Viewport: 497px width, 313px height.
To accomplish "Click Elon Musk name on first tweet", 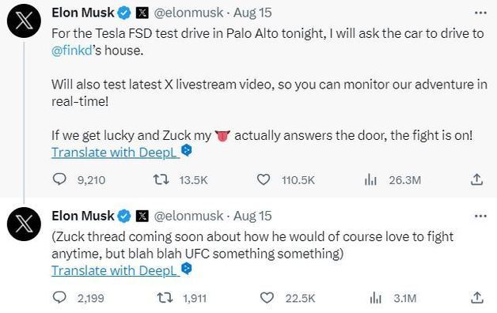I will pos(83,13).
